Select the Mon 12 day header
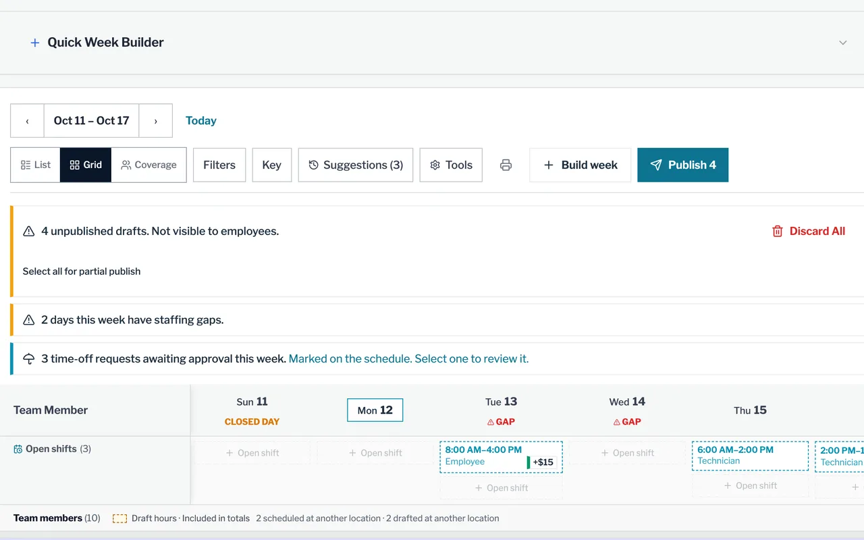The image size is (864, 540). click(x=375, y=410)
